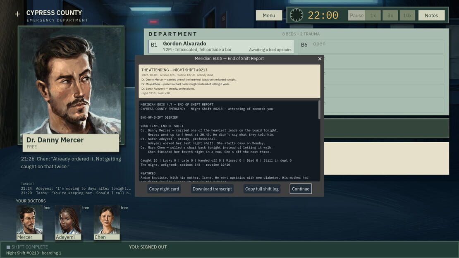Screen dimensions: 459x258
Task: Copy the full shift log
Action: 262,189
